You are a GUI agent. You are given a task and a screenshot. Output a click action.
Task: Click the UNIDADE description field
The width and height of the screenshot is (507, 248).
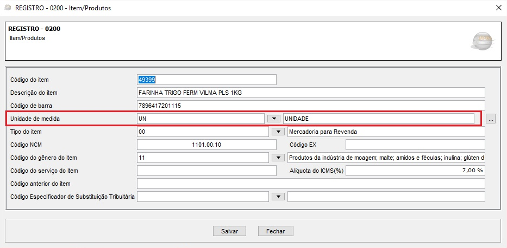tap(378, 119)
